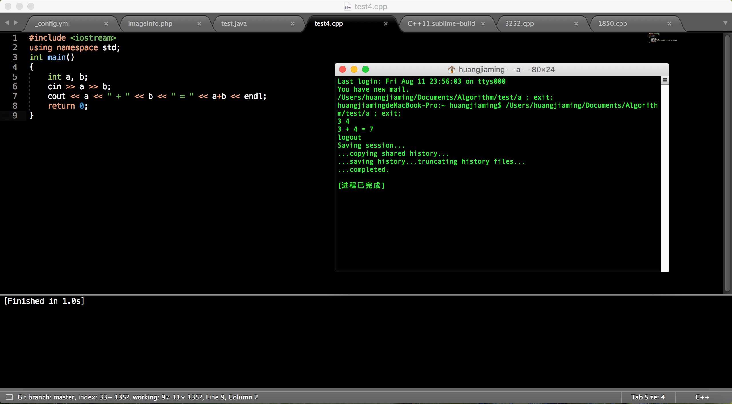Screen dimensions: 732x404
Task: Click '...completed.' in Terminal
Action: (x=363, y=169)
